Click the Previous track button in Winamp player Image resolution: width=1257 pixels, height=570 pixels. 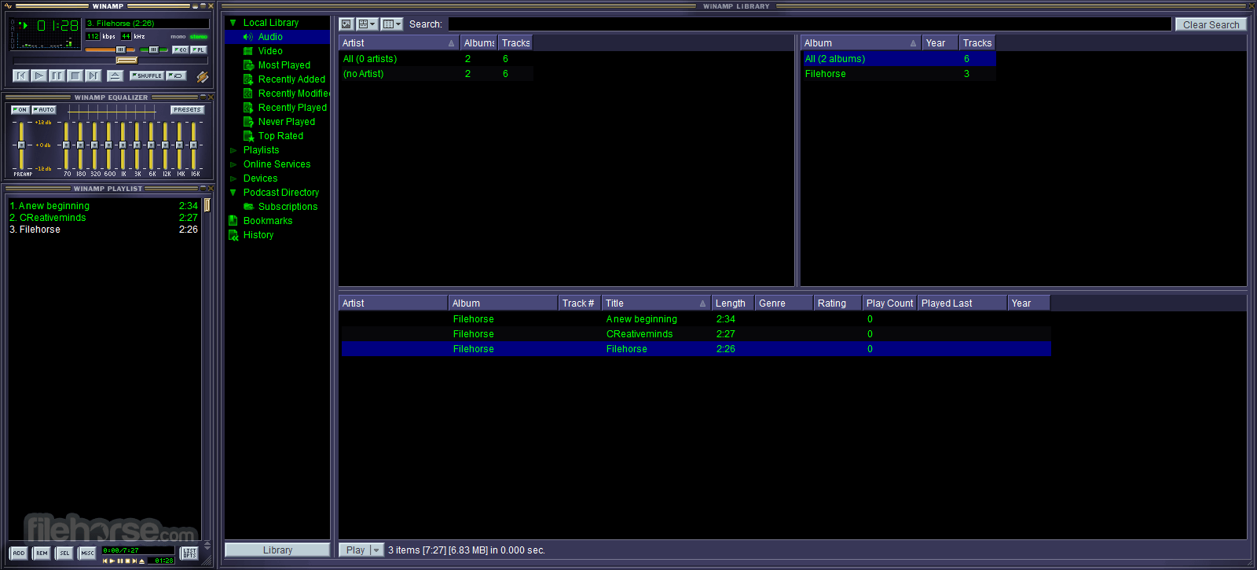[21, 75]
